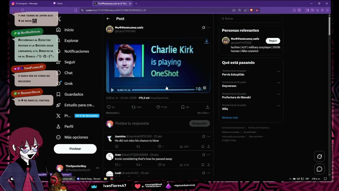Open Jean's profile name

point(118,155)
